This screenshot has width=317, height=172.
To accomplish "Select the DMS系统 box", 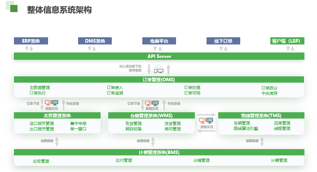I will (x=95, y=41).
